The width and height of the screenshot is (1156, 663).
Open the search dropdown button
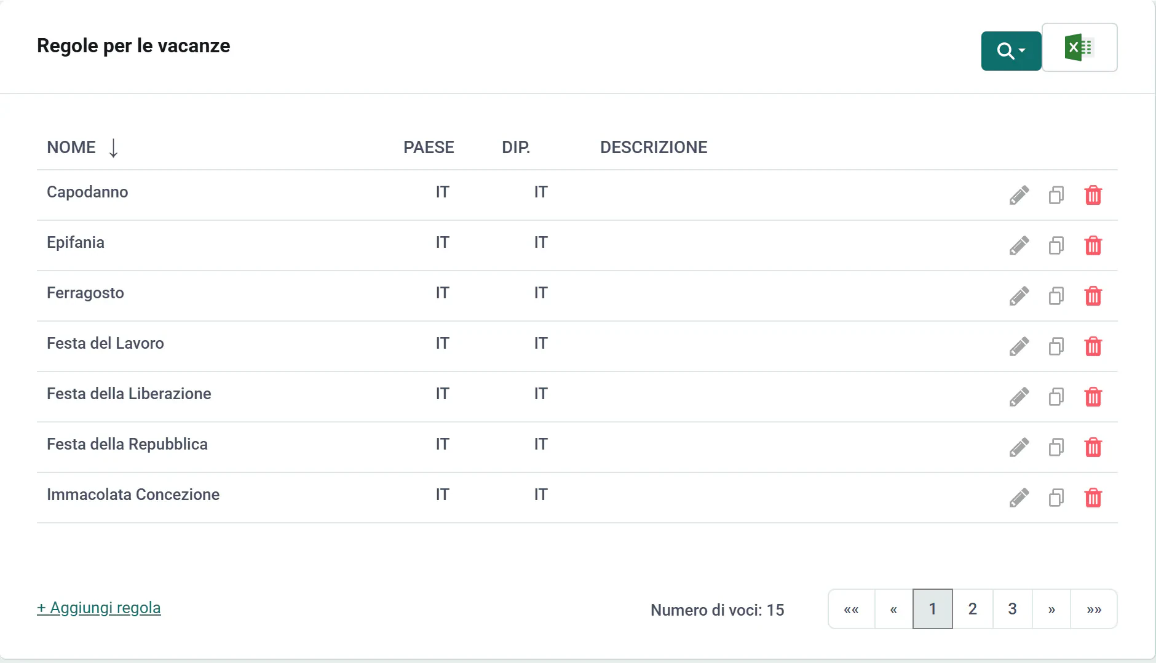click(x=1011, y=50)
